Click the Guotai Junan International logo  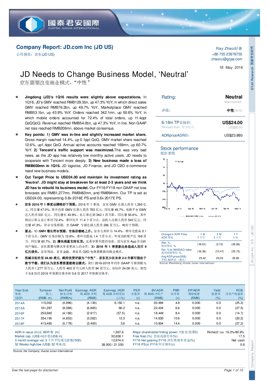click(59, 24)
